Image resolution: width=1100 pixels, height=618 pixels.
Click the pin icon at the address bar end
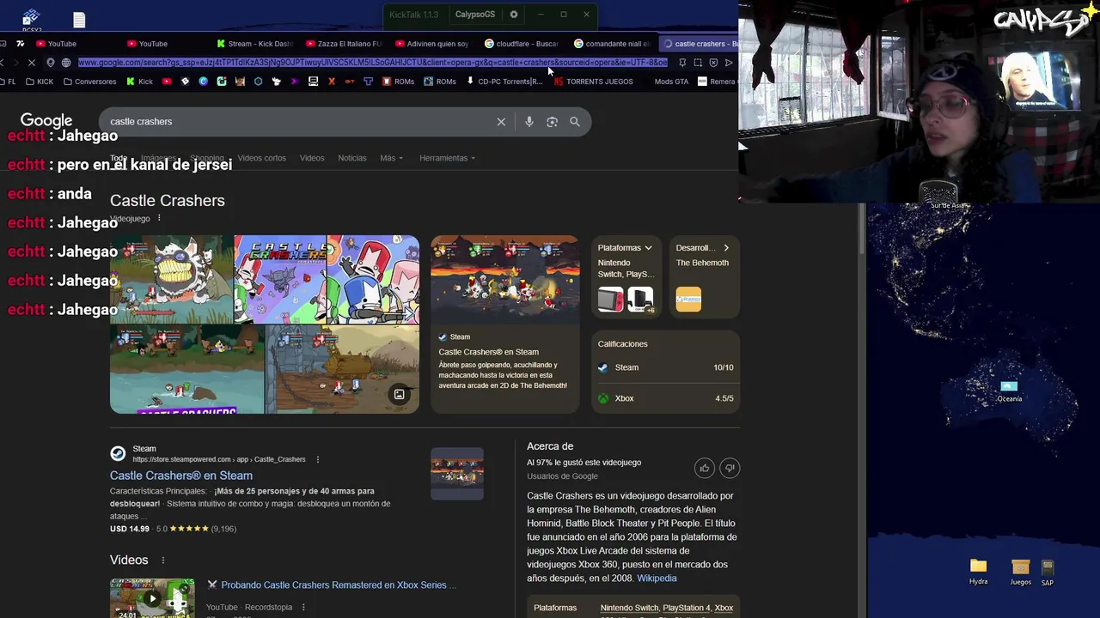point(682,63)
